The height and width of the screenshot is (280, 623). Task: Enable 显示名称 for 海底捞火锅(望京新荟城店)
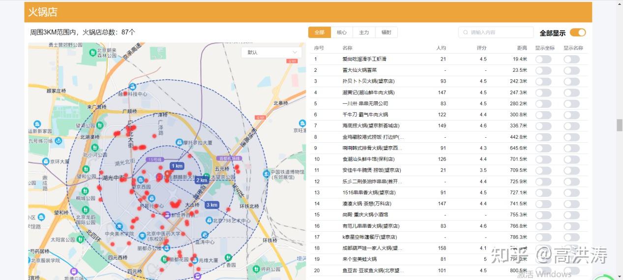click(x=572, y=126)
